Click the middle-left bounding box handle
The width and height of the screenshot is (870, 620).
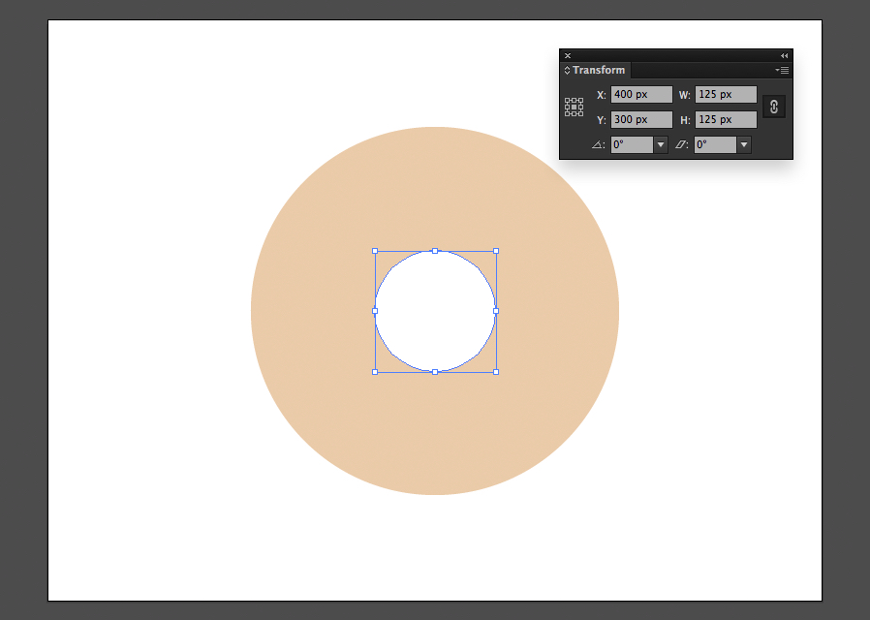tap(375, 311)
